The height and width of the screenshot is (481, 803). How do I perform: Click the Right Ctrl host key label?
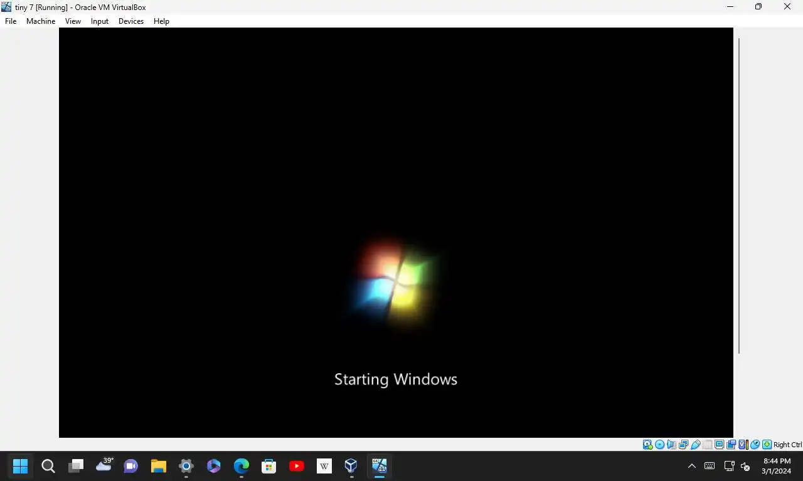tap(787, 445)
